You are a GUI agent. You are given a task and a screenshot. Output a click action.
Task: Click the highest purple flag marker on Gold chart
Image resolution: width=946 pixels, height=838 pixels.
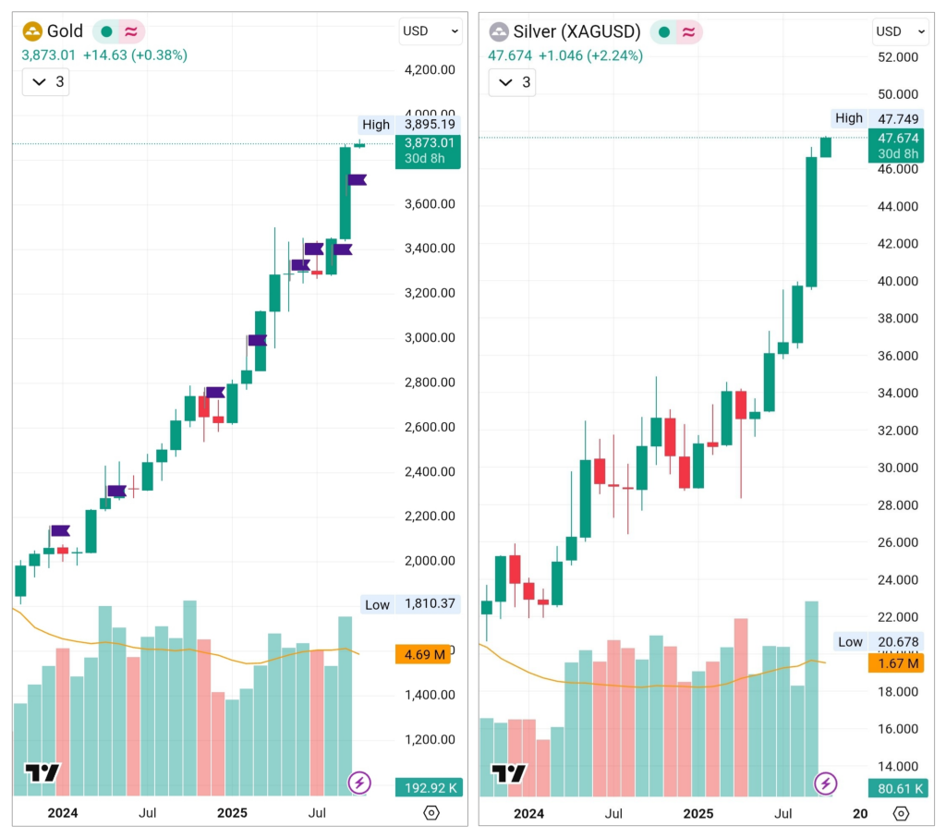357,180
